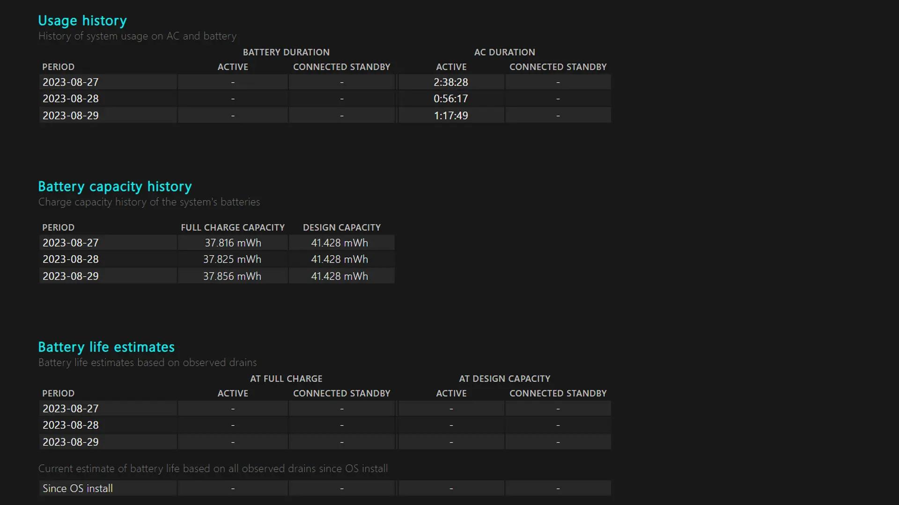Click 2023-08-27 in Battery life estimates
This screenshot has width=899, height=505.
point(71,408)
